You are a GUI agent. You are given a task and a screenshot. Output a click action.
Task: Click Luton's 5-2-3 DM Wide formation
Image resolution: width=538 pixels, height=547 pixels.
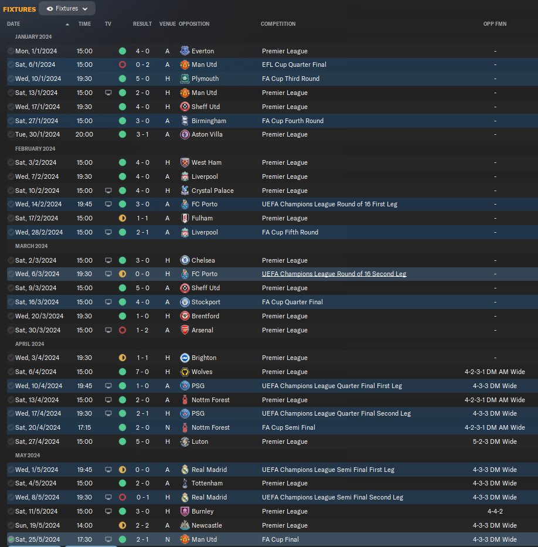tap(495, 441)
